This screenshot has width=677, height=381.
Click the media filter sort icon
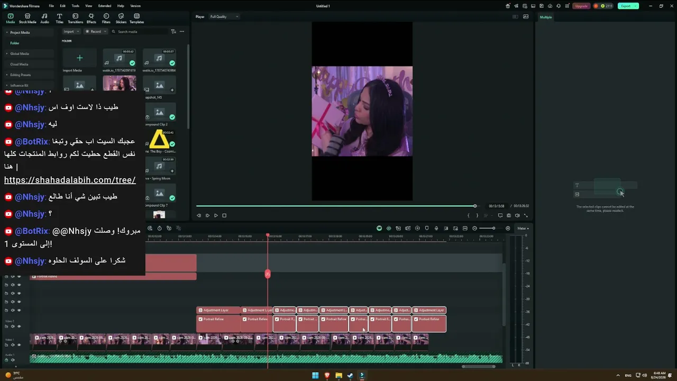tap(173, 32)
